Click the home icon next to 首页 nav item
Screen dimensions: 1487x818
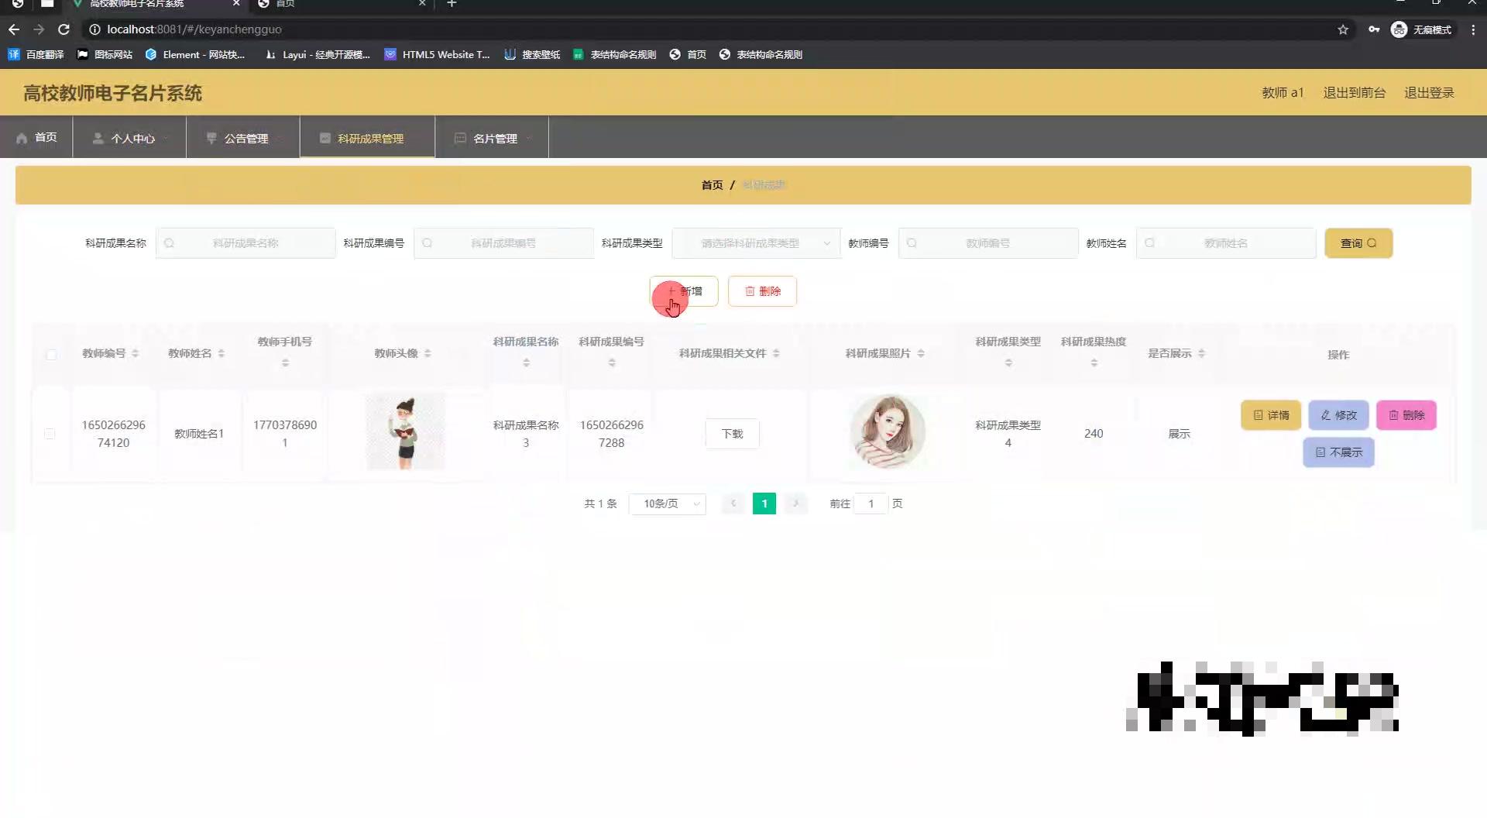click(22, 138)
